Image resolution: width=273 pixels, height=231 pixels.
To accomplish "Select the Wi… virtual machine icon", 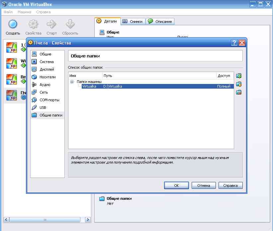I will point(12,63).
